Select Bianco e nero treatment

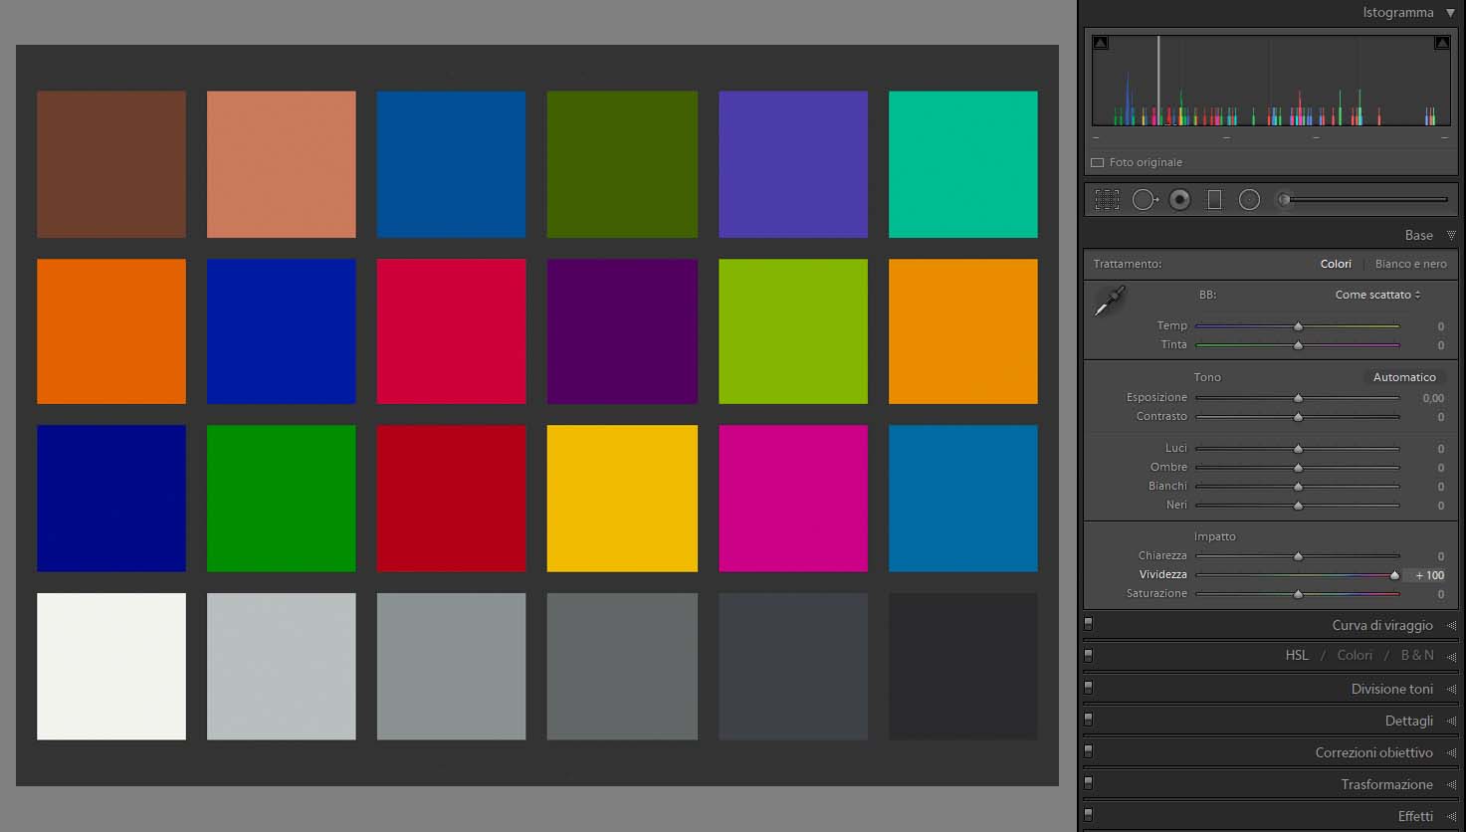coord(1410,264)
